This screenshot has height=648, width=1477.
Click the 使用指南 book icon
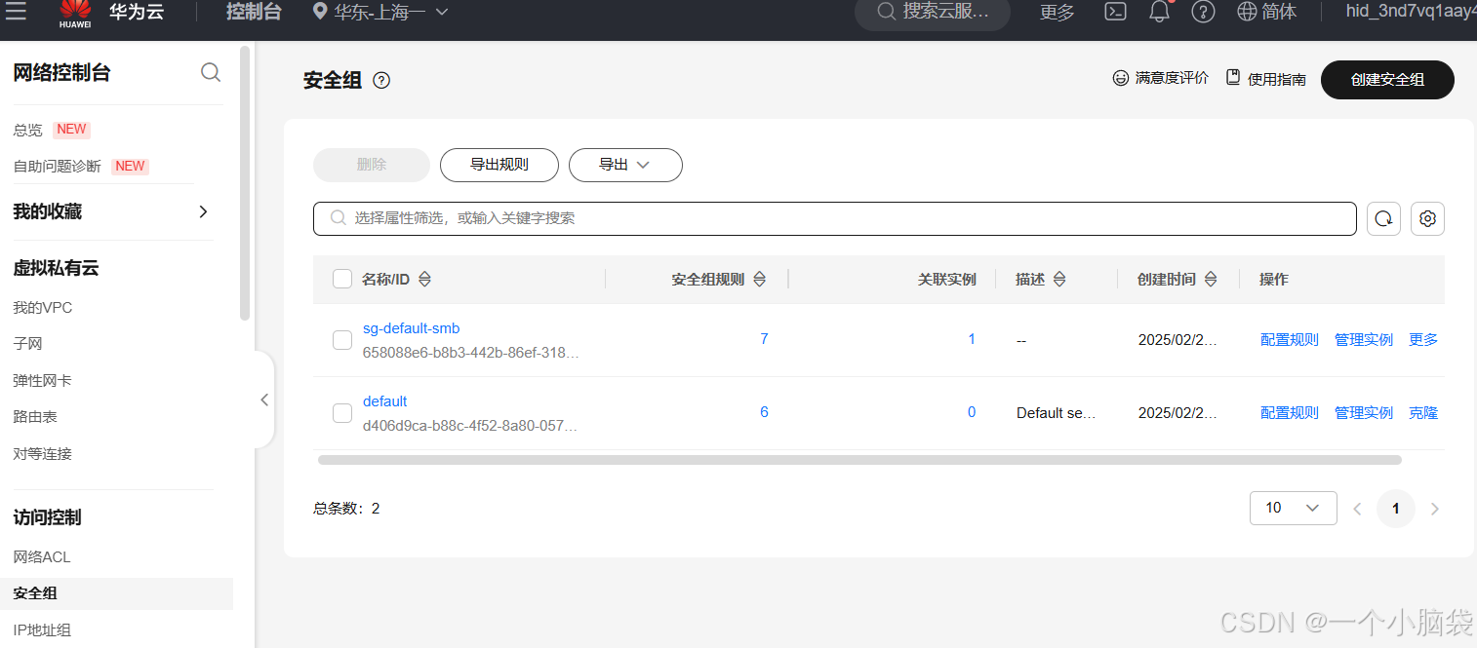tap(1233, 78)
